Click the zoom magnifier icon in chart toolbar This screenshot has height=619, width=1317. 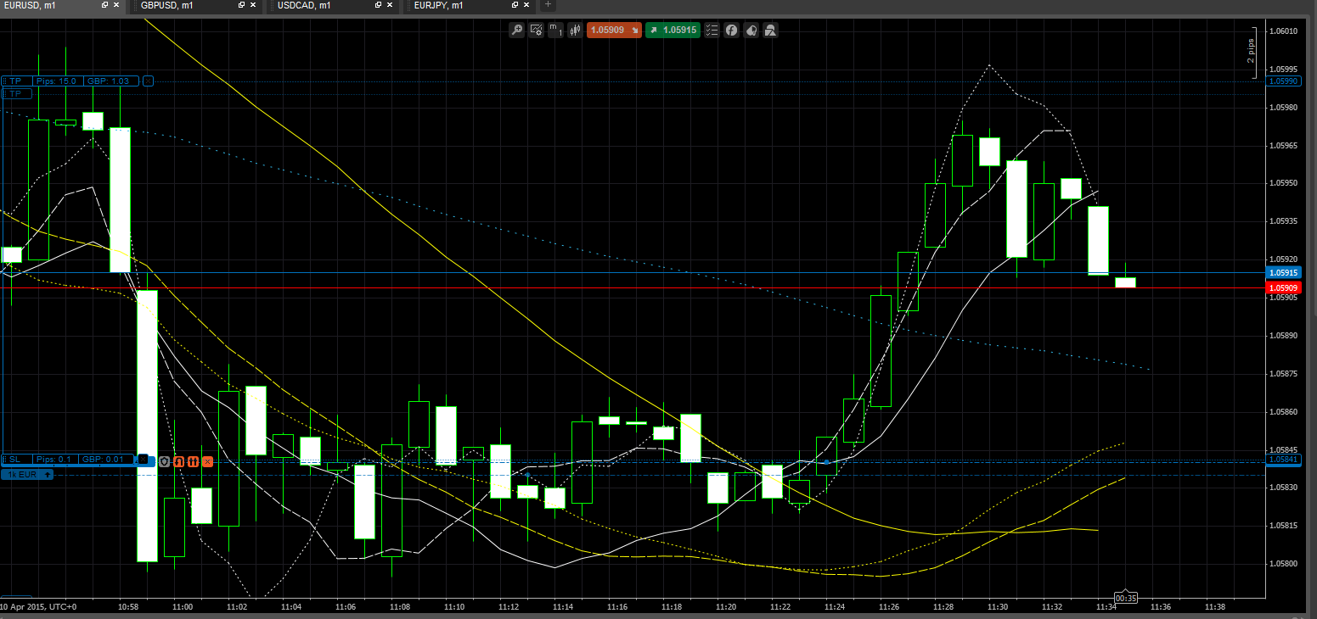click(x=516, y=31)
